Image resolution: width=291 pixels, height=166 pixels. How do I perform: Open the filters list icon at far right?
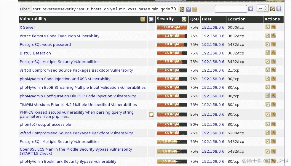279,9
